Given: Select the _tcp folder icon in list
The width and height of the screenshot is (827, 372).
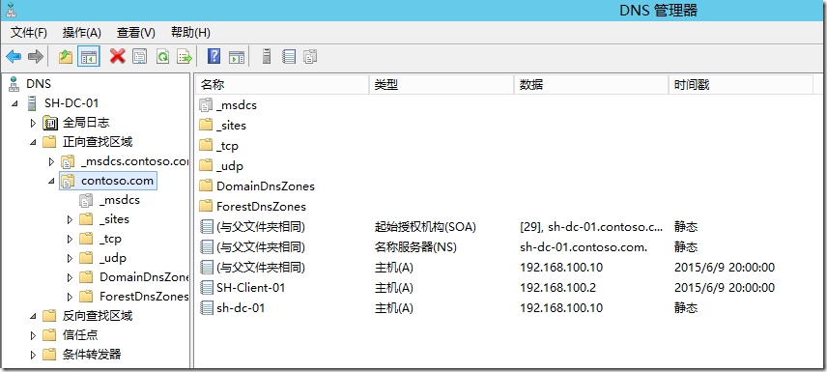Looking at the screenshot, I should coord(206,146).
